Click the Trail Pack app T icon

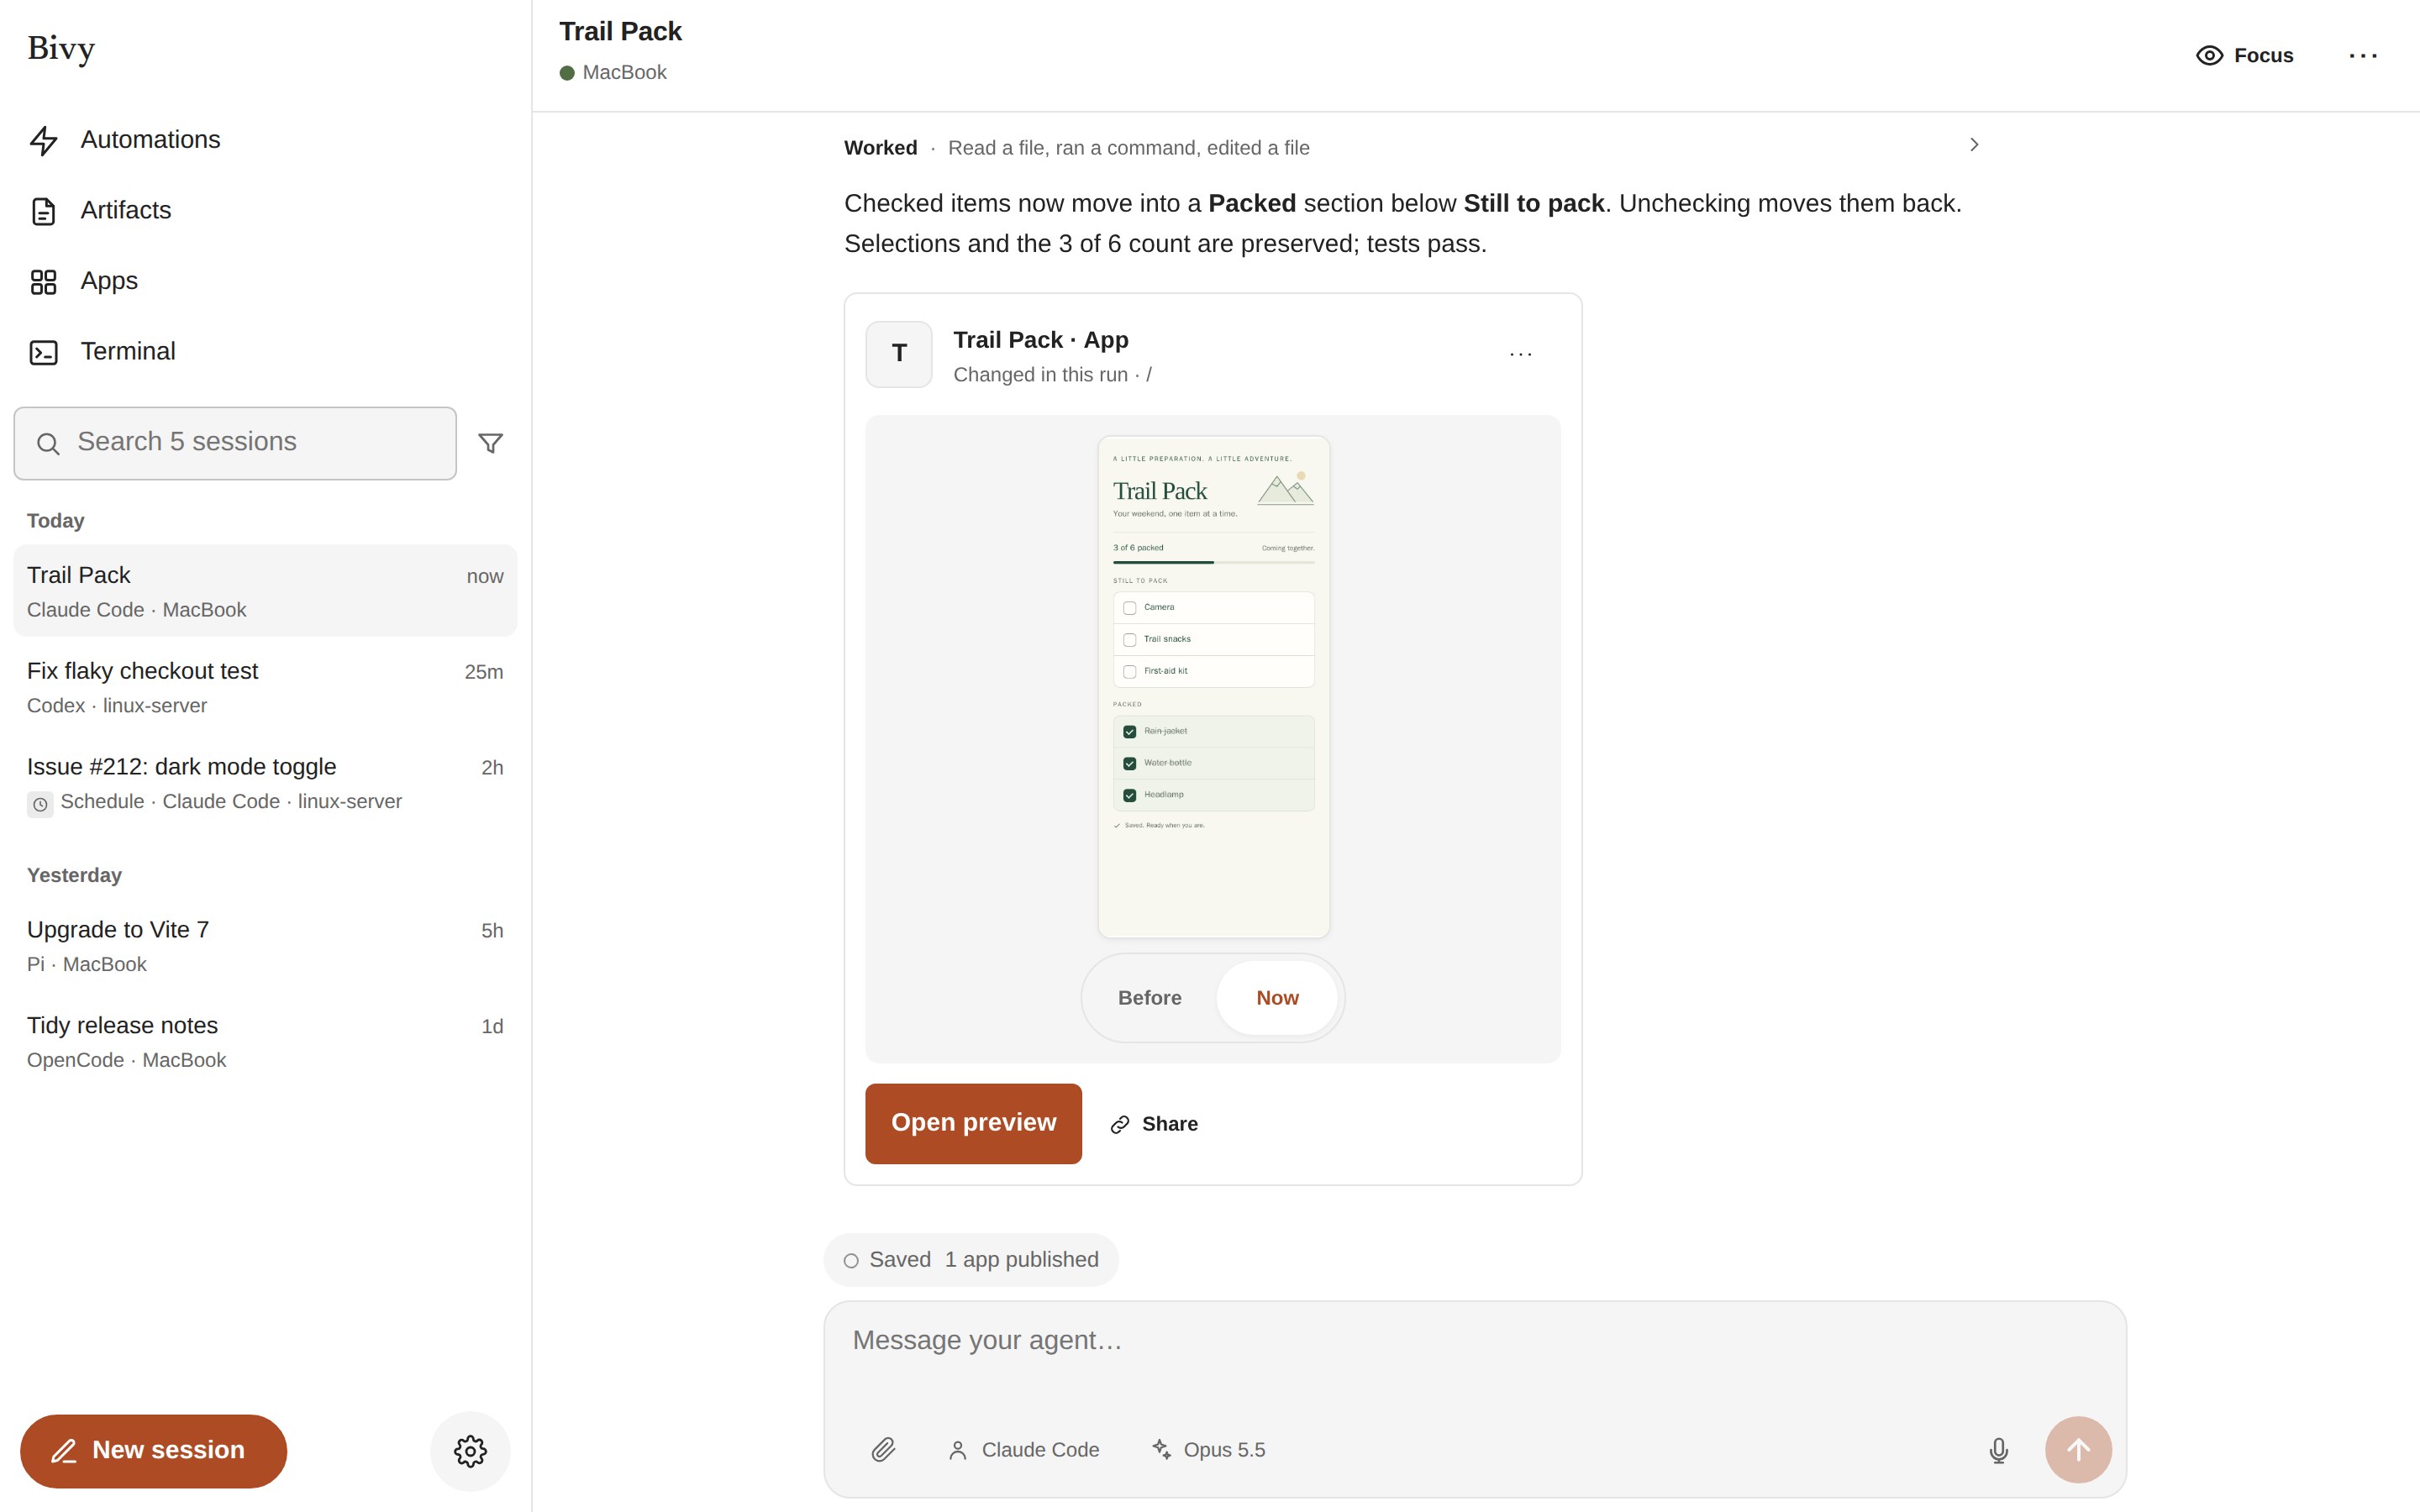[x=899, y=354]
